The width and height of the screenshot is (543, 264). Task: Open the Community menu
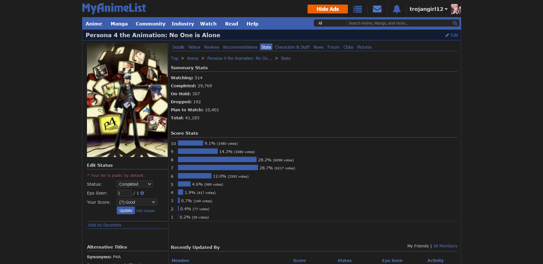tap(150, 24)
